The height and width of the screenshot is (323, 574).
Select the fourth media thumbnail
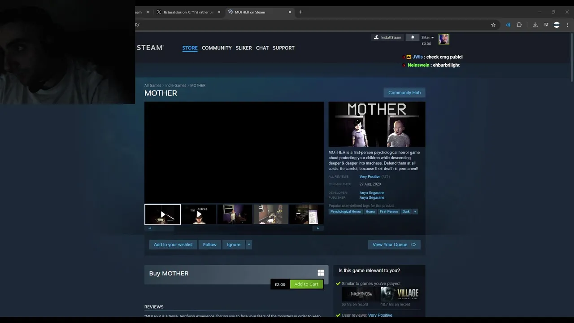270,214
